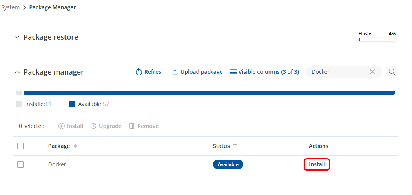
Task: Click the bulk Remove trash icon
Action: pyautogui.click(x=132, y=126)
